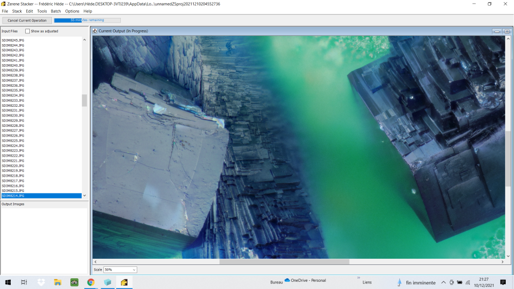
Task: Click the Current Output panel's Java icon
Action: pyautogui.click(x=95, y=31)
